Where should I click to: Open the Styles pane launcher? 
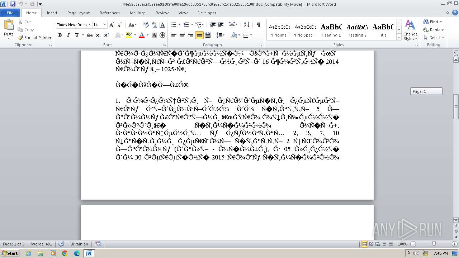click(417, 45)
